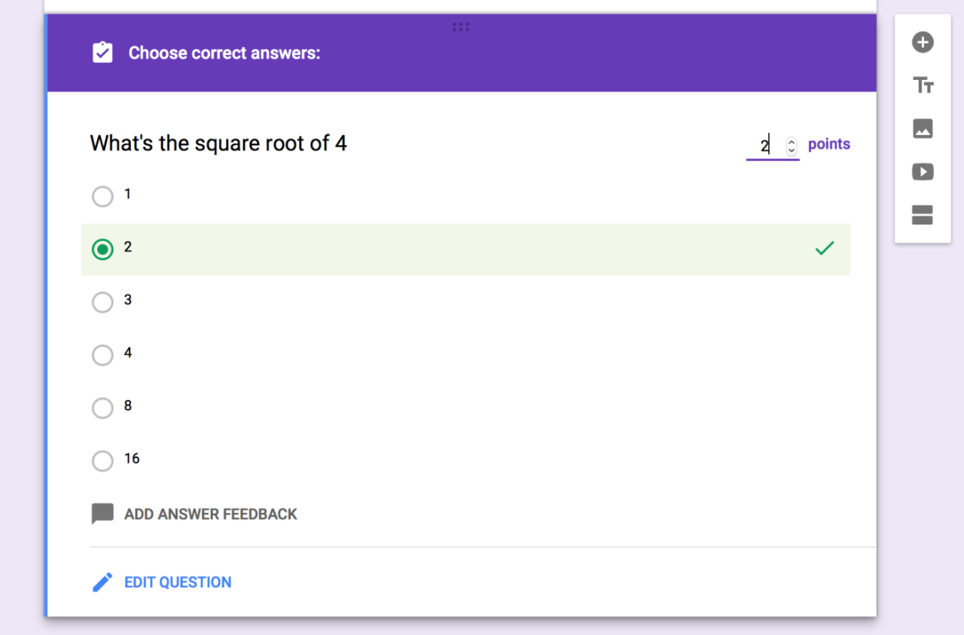This screenshot has height=635, width=964.
Task: Add a new question with the plus icon
Action: point(922,42)
